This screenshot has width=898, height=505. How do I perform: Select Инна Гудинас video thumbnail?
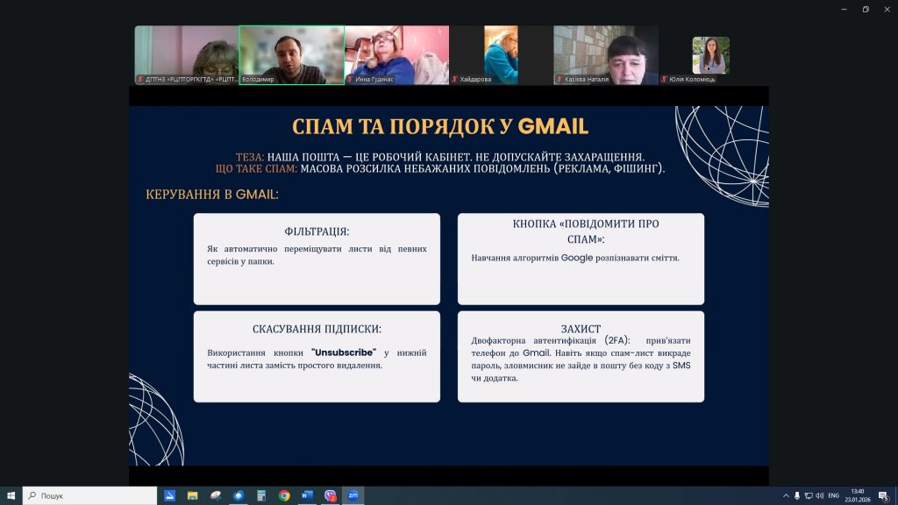point(396,54)
